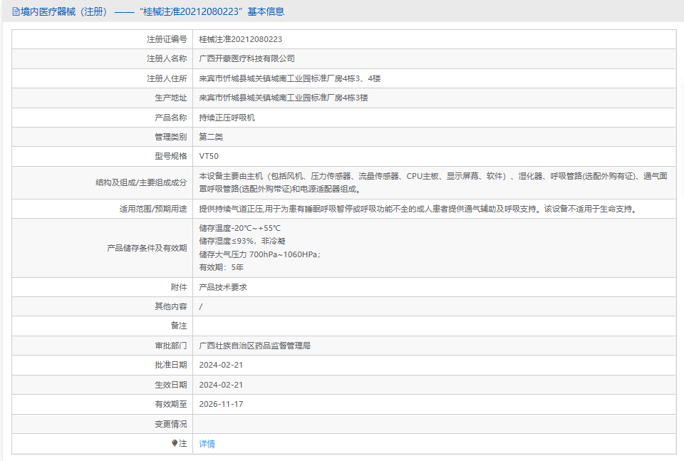The height and width of the screenshot is (461, 684).
Task: Click the 有效期至 date 2026-11-17
Action: pos(221,404)
